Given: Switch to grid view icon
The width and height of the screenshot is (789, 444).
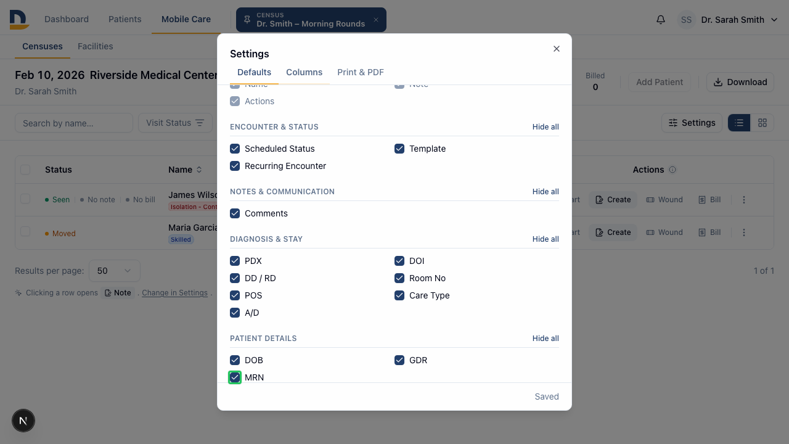Looking at the screenshot, I should (762, 123).
